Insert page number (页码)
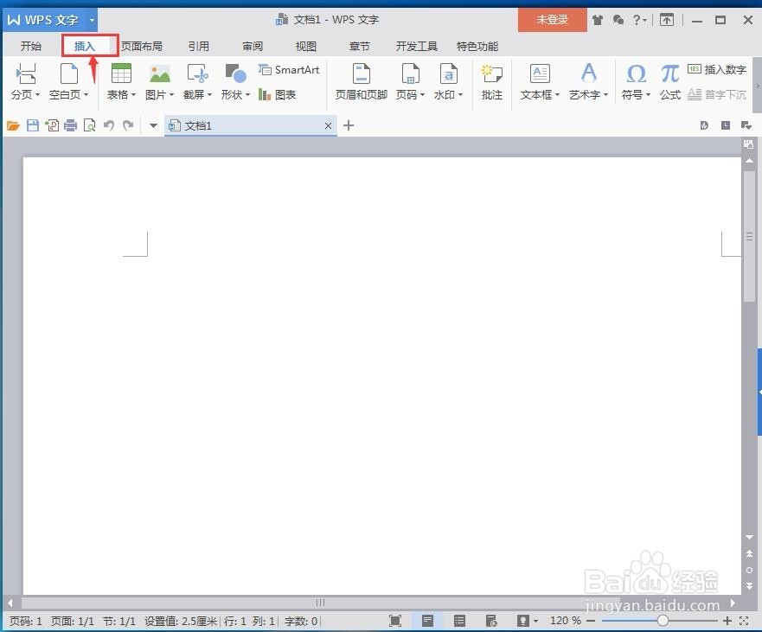This screenshot has width=762, height=632. coord(410,81)
